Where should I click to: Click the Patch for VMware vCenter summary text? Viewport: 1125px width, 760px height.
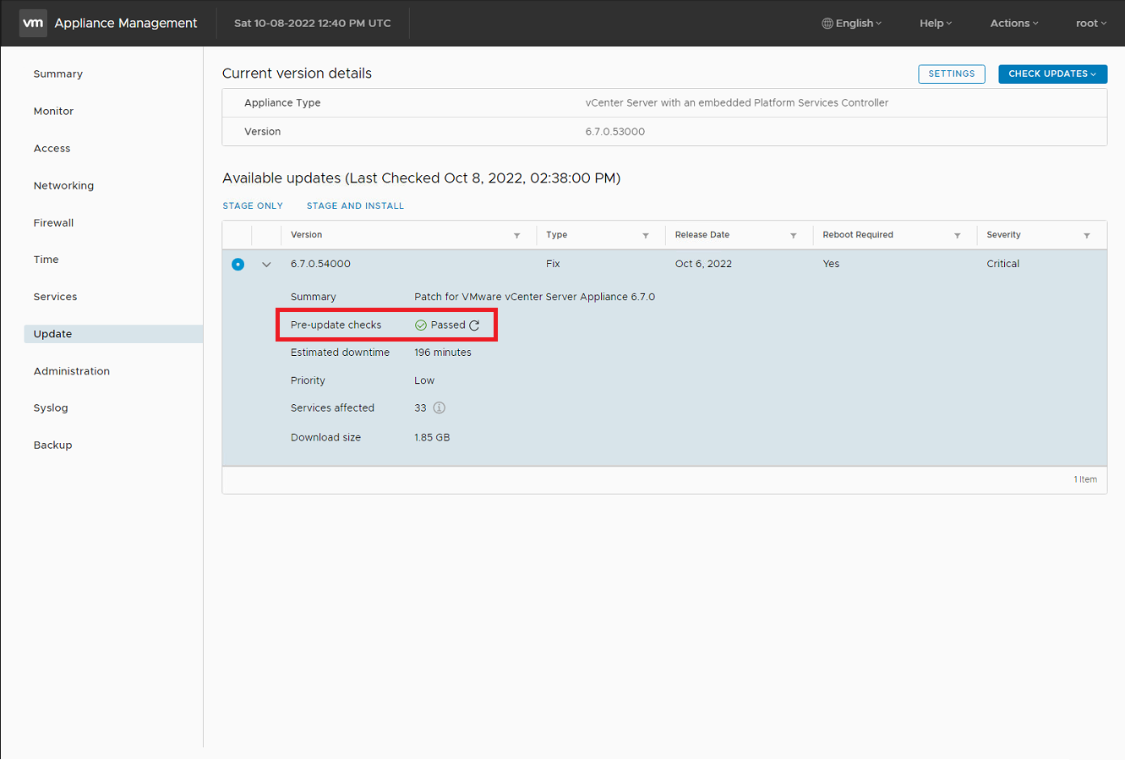coord(535,297)
